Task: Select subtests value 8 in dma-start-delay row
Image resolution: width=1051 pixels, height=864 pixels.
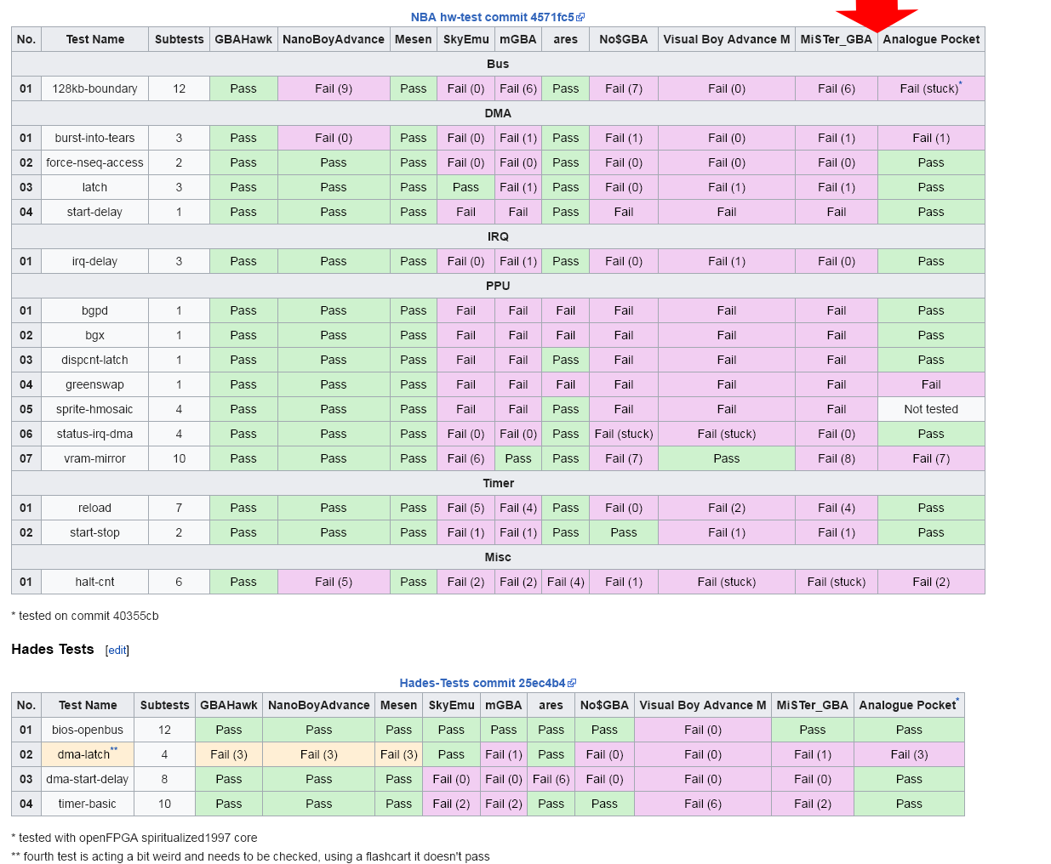Action: tap(164, 779)
